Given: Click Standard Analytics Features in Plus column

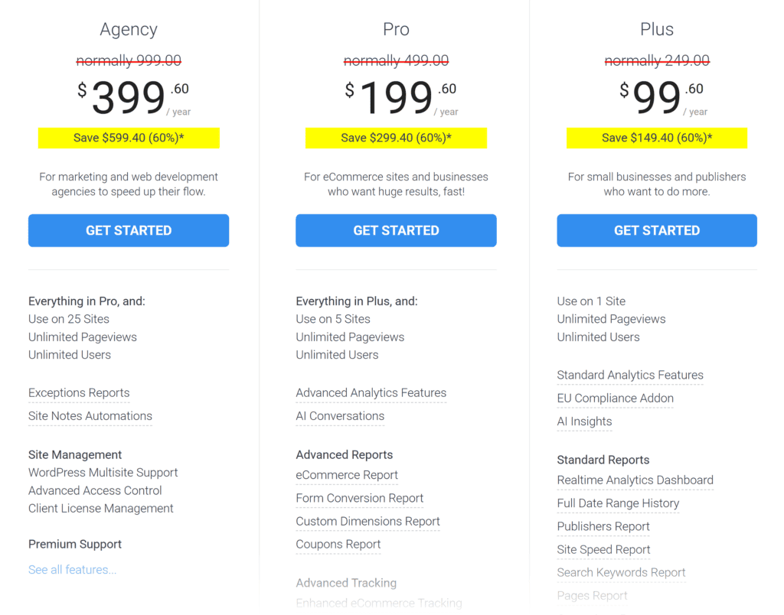Looking at the screenshot, I should click(630, 375).
